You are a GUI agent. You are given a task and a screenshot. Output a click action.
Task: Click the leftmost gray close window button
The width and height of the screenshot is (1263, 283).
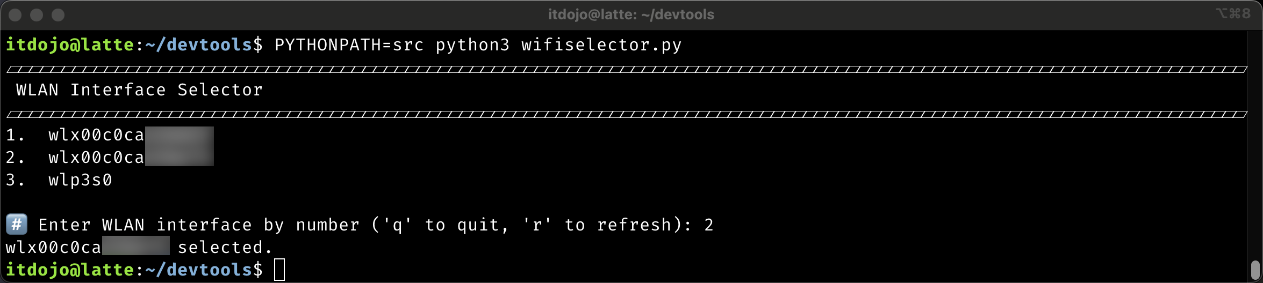[x=16, y=15]
